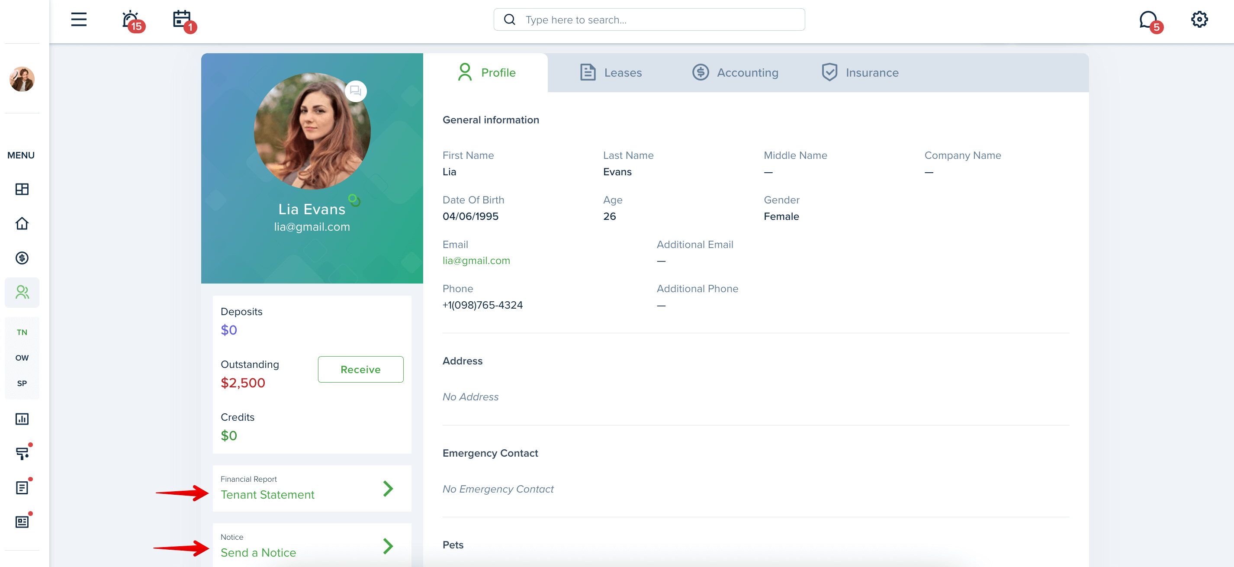This screenshot has height=567, width=1234.
Task: Click the Lia Evans name on card
Action: 312,209
